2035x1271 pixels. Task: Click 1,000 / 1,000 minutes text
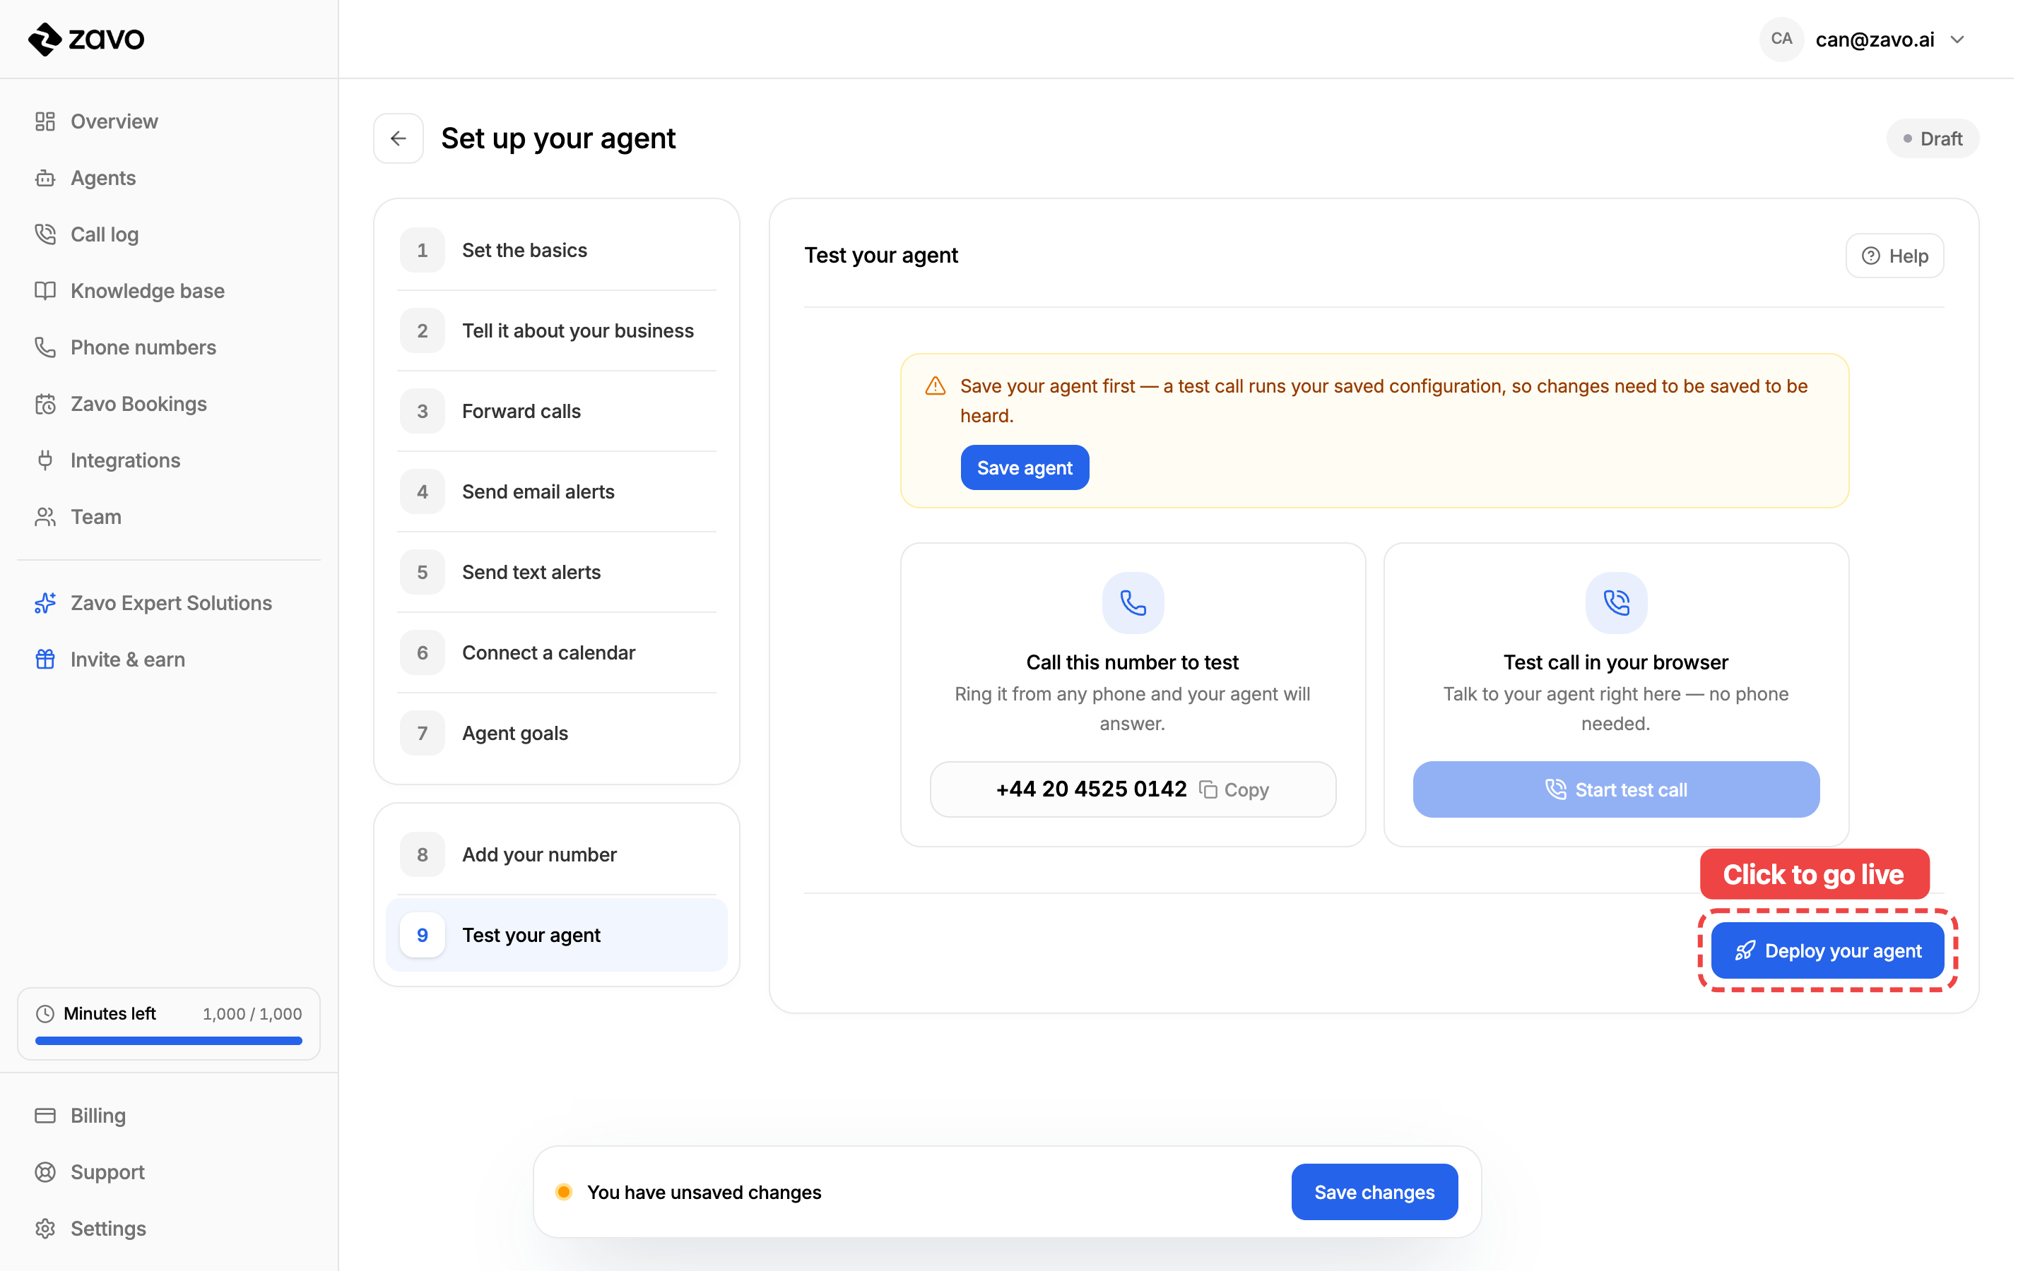click(252, 1013)
